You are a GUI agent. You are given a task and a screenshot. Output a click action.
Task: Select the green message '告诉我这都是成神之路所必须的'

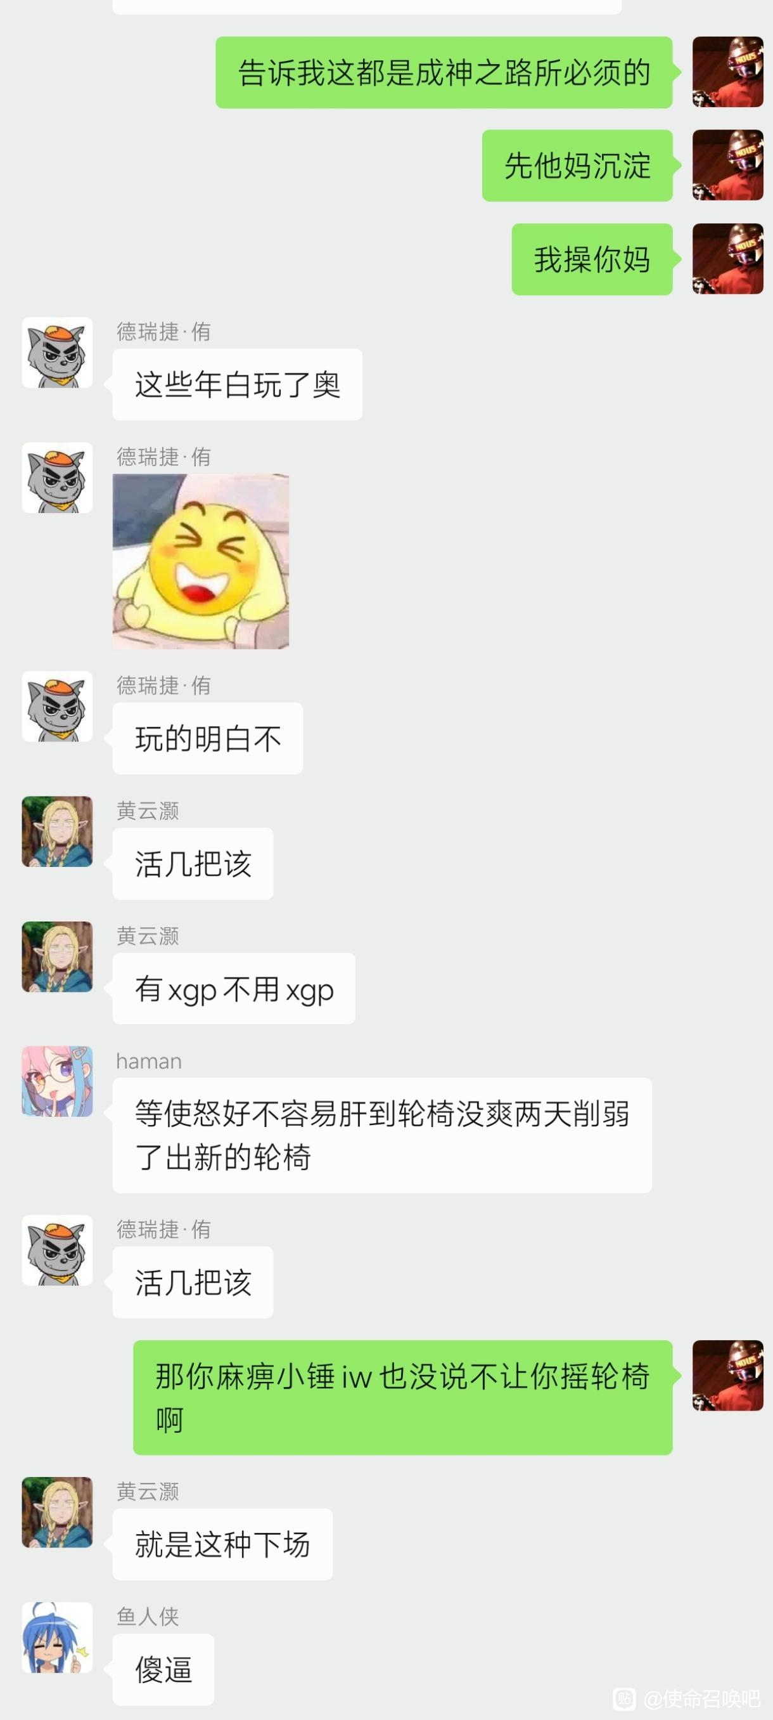tap(444, 72)
